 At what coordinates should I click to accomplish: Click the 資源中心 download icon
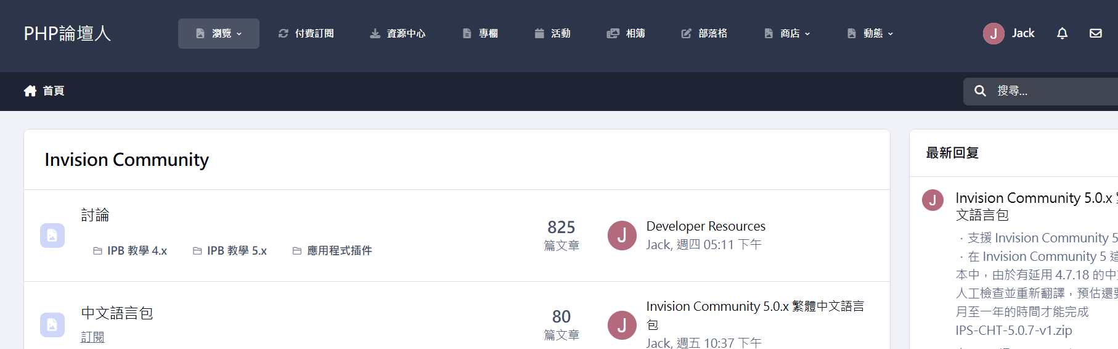tap(375, 33)
